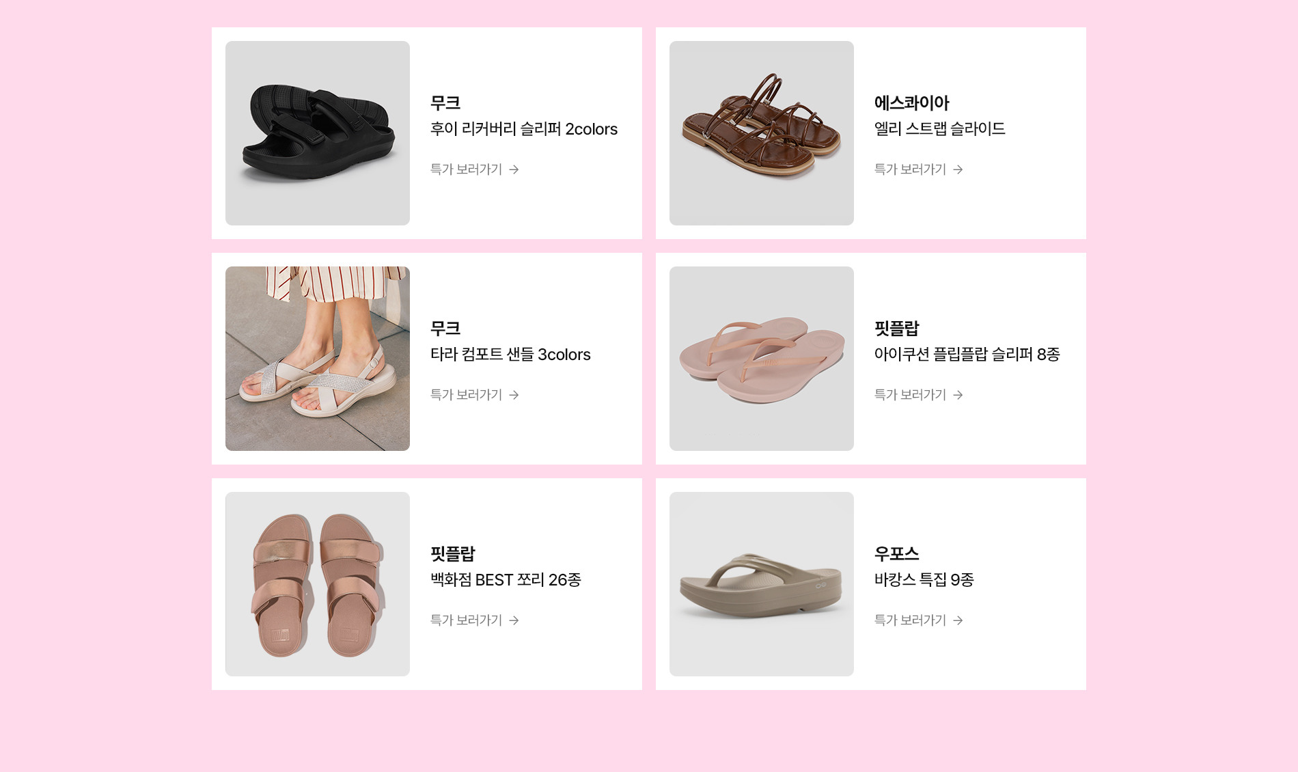
Task: Click arrow icon under 백화점 BEST 쪼리 26종
Action: (514, 620)
